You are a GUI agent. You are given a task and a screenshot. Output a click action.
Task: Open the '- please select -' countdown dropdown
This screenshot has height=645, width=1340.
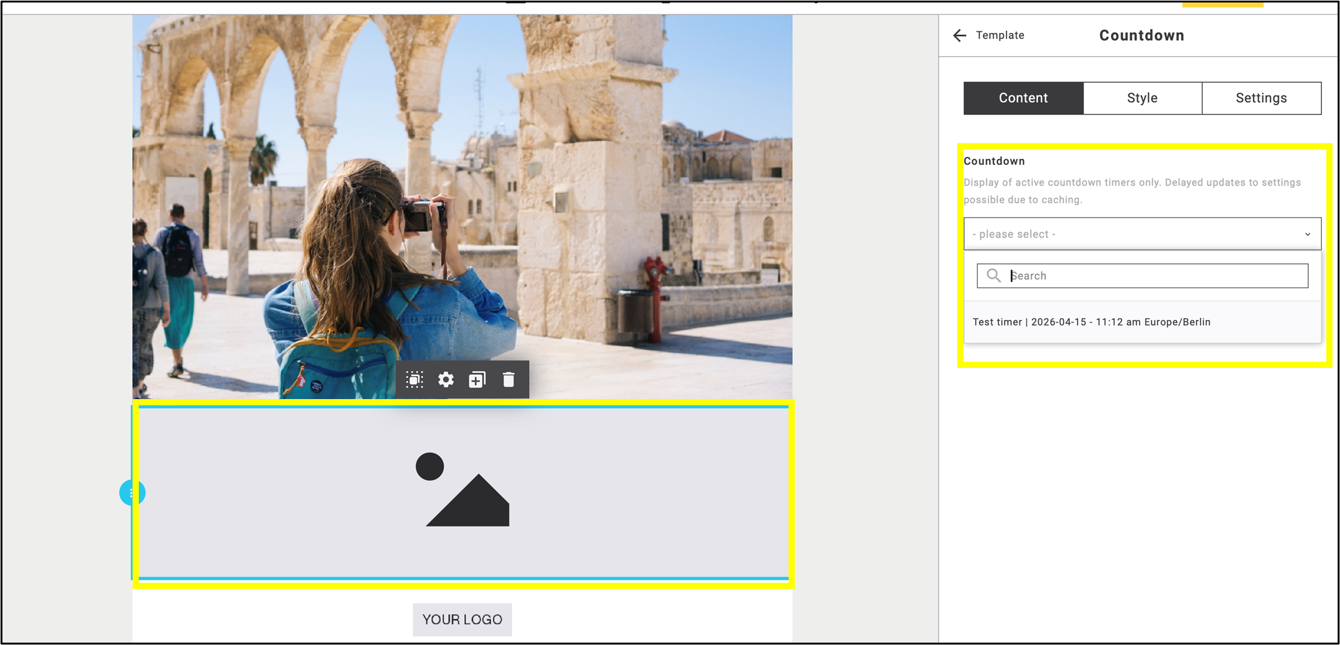pos(1142,234)
